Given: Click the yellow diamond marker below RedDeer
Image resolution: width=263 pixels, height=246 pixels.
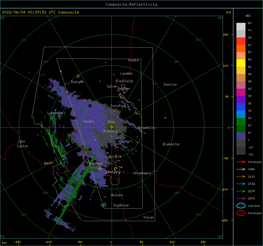Looking at the screenshot, I should coord(120,95).
